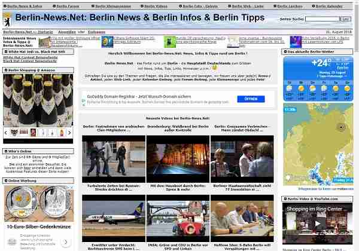Open Berlin Foto - Galerie in the top menu
Viewport: 359px width, 251px height.
(200, 6)
